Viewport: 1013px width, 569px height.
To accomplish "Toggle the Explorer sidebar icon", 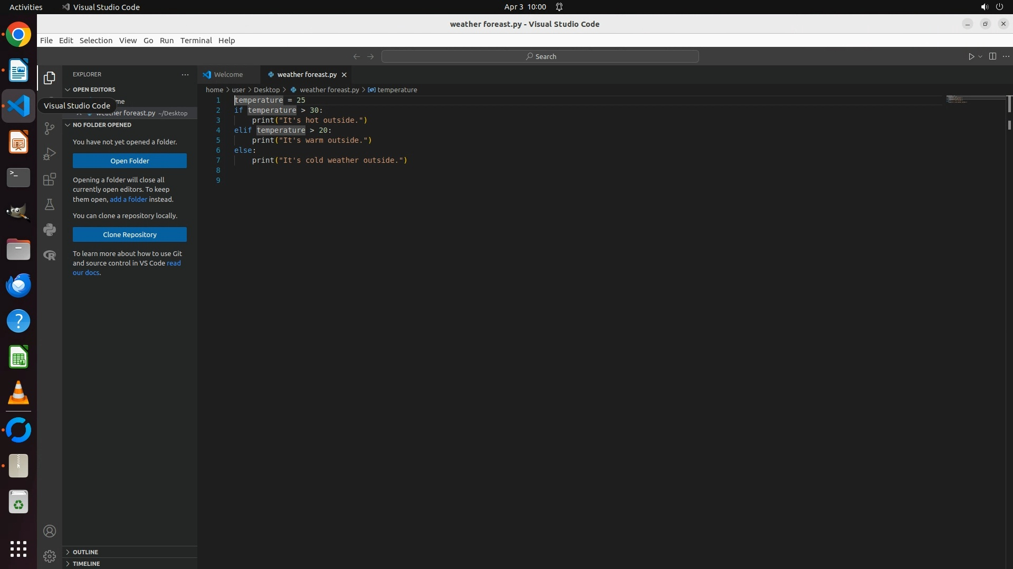I will coord(50,78).
